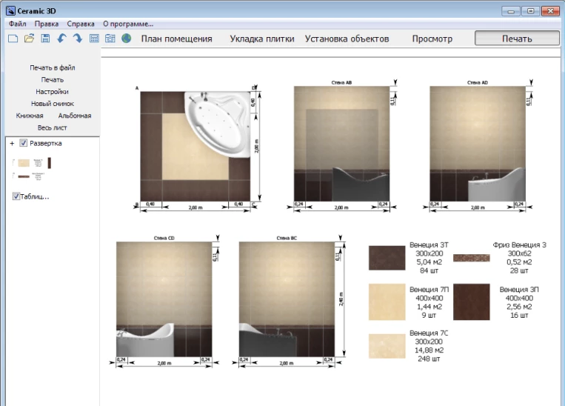Go to the План помещения tab
The width and height of the screenshot is (565, 406).
pos(177,39)
